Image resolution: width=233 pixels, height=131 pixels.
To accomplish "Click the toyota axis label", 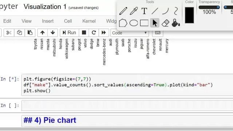I will tap(35, 44).
